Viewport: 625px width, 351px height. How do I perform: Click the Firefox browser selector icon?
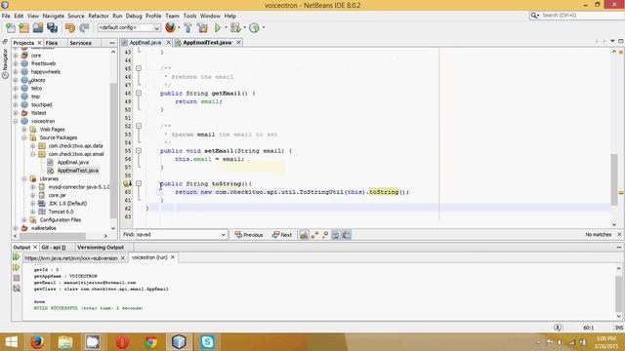(170, 27)
